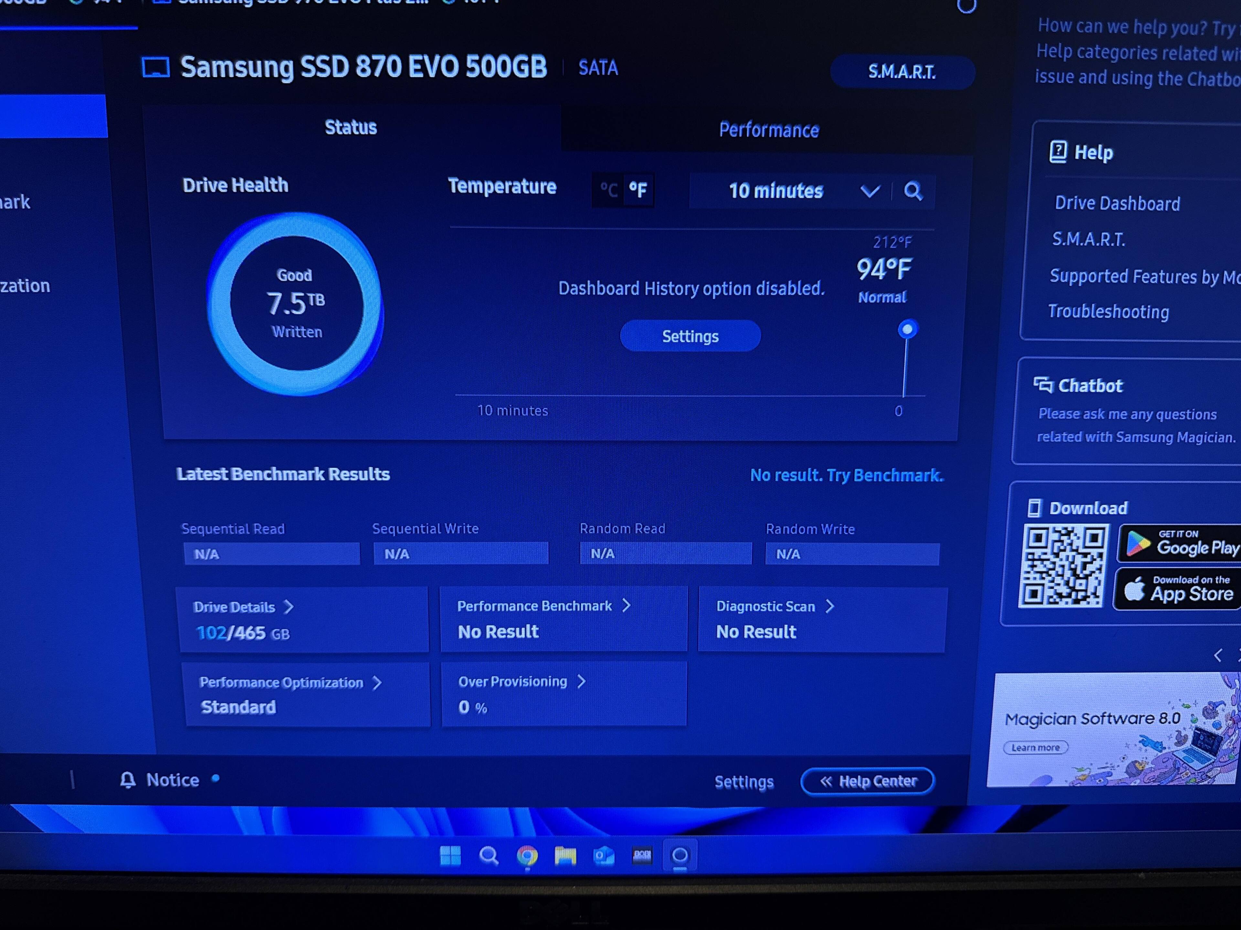This screenshot has height=930, width=1241.
Task: Select Fahrenheit temperature unit
Action: (x=639, y=190)
